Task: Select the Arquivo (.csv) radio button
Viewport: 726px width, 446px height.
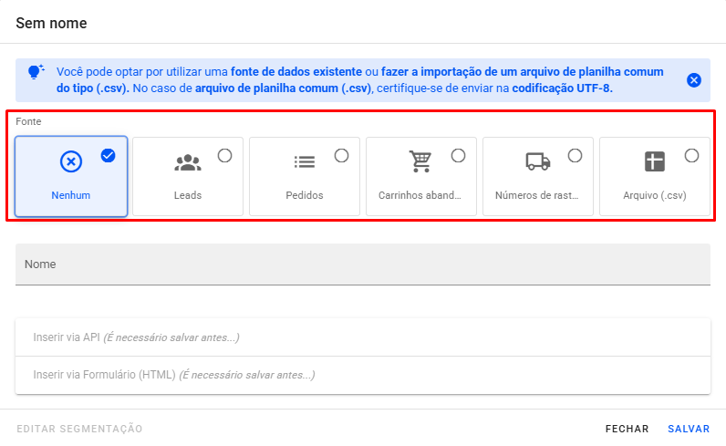Action: pyautogui.click(x=691, y=155)
